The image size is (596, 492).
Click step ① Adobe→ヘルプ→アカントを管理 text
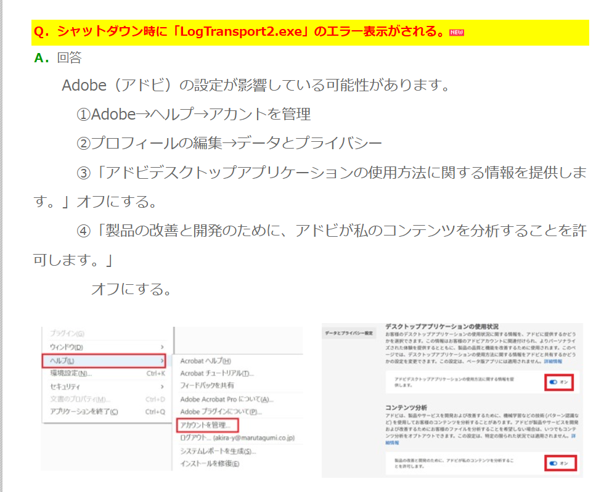click(194, 114)
